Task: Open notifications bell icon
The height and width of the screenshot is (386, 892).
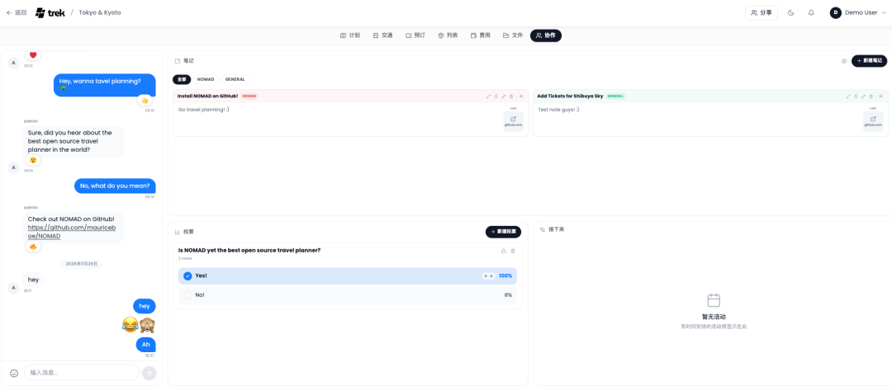Action: coord(811,12)
